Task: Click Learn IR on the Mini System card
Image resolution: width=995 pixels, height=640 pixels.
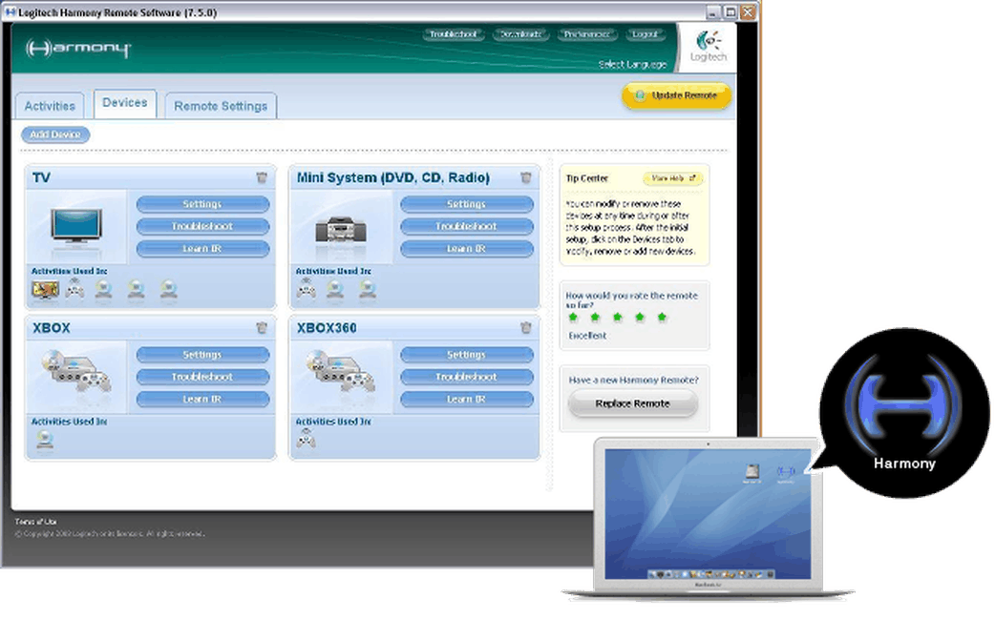Action: tap(466, 248)
